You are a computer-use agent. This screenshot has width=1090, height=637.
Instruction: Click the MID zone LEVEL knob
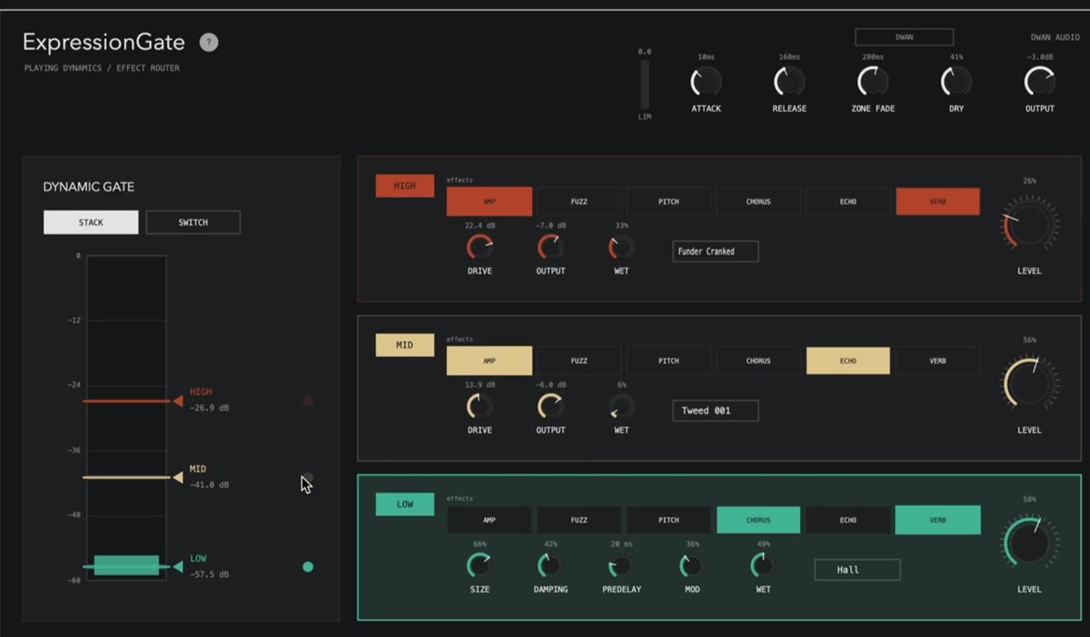click(1030, 383)
